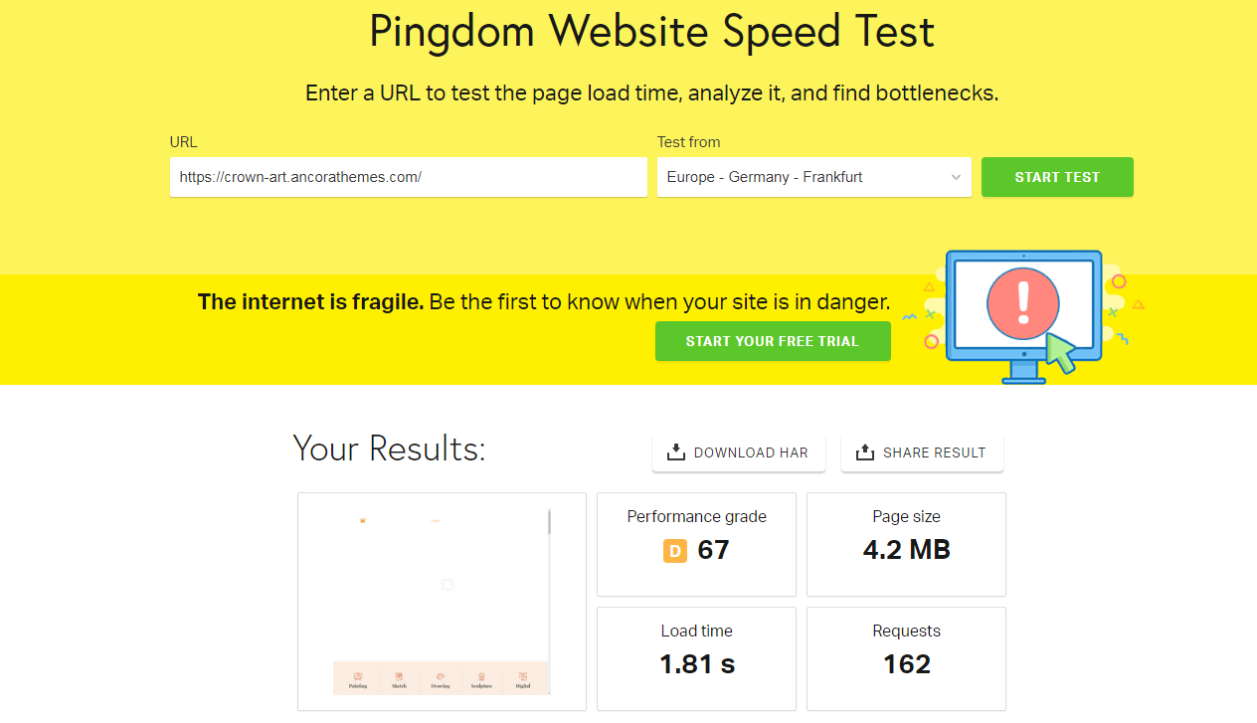
Task: Click the SHARE RESULT button label
Action: pos(934,452)
